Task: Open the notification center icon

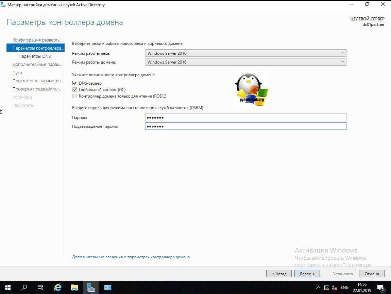Action: point(380,288)
